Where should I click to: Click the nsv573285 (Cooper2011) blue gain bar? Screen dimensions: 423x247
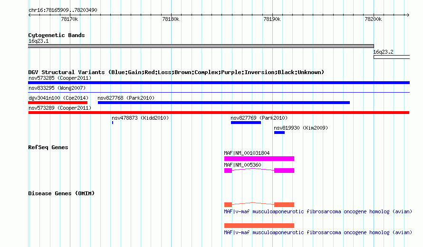219,83
